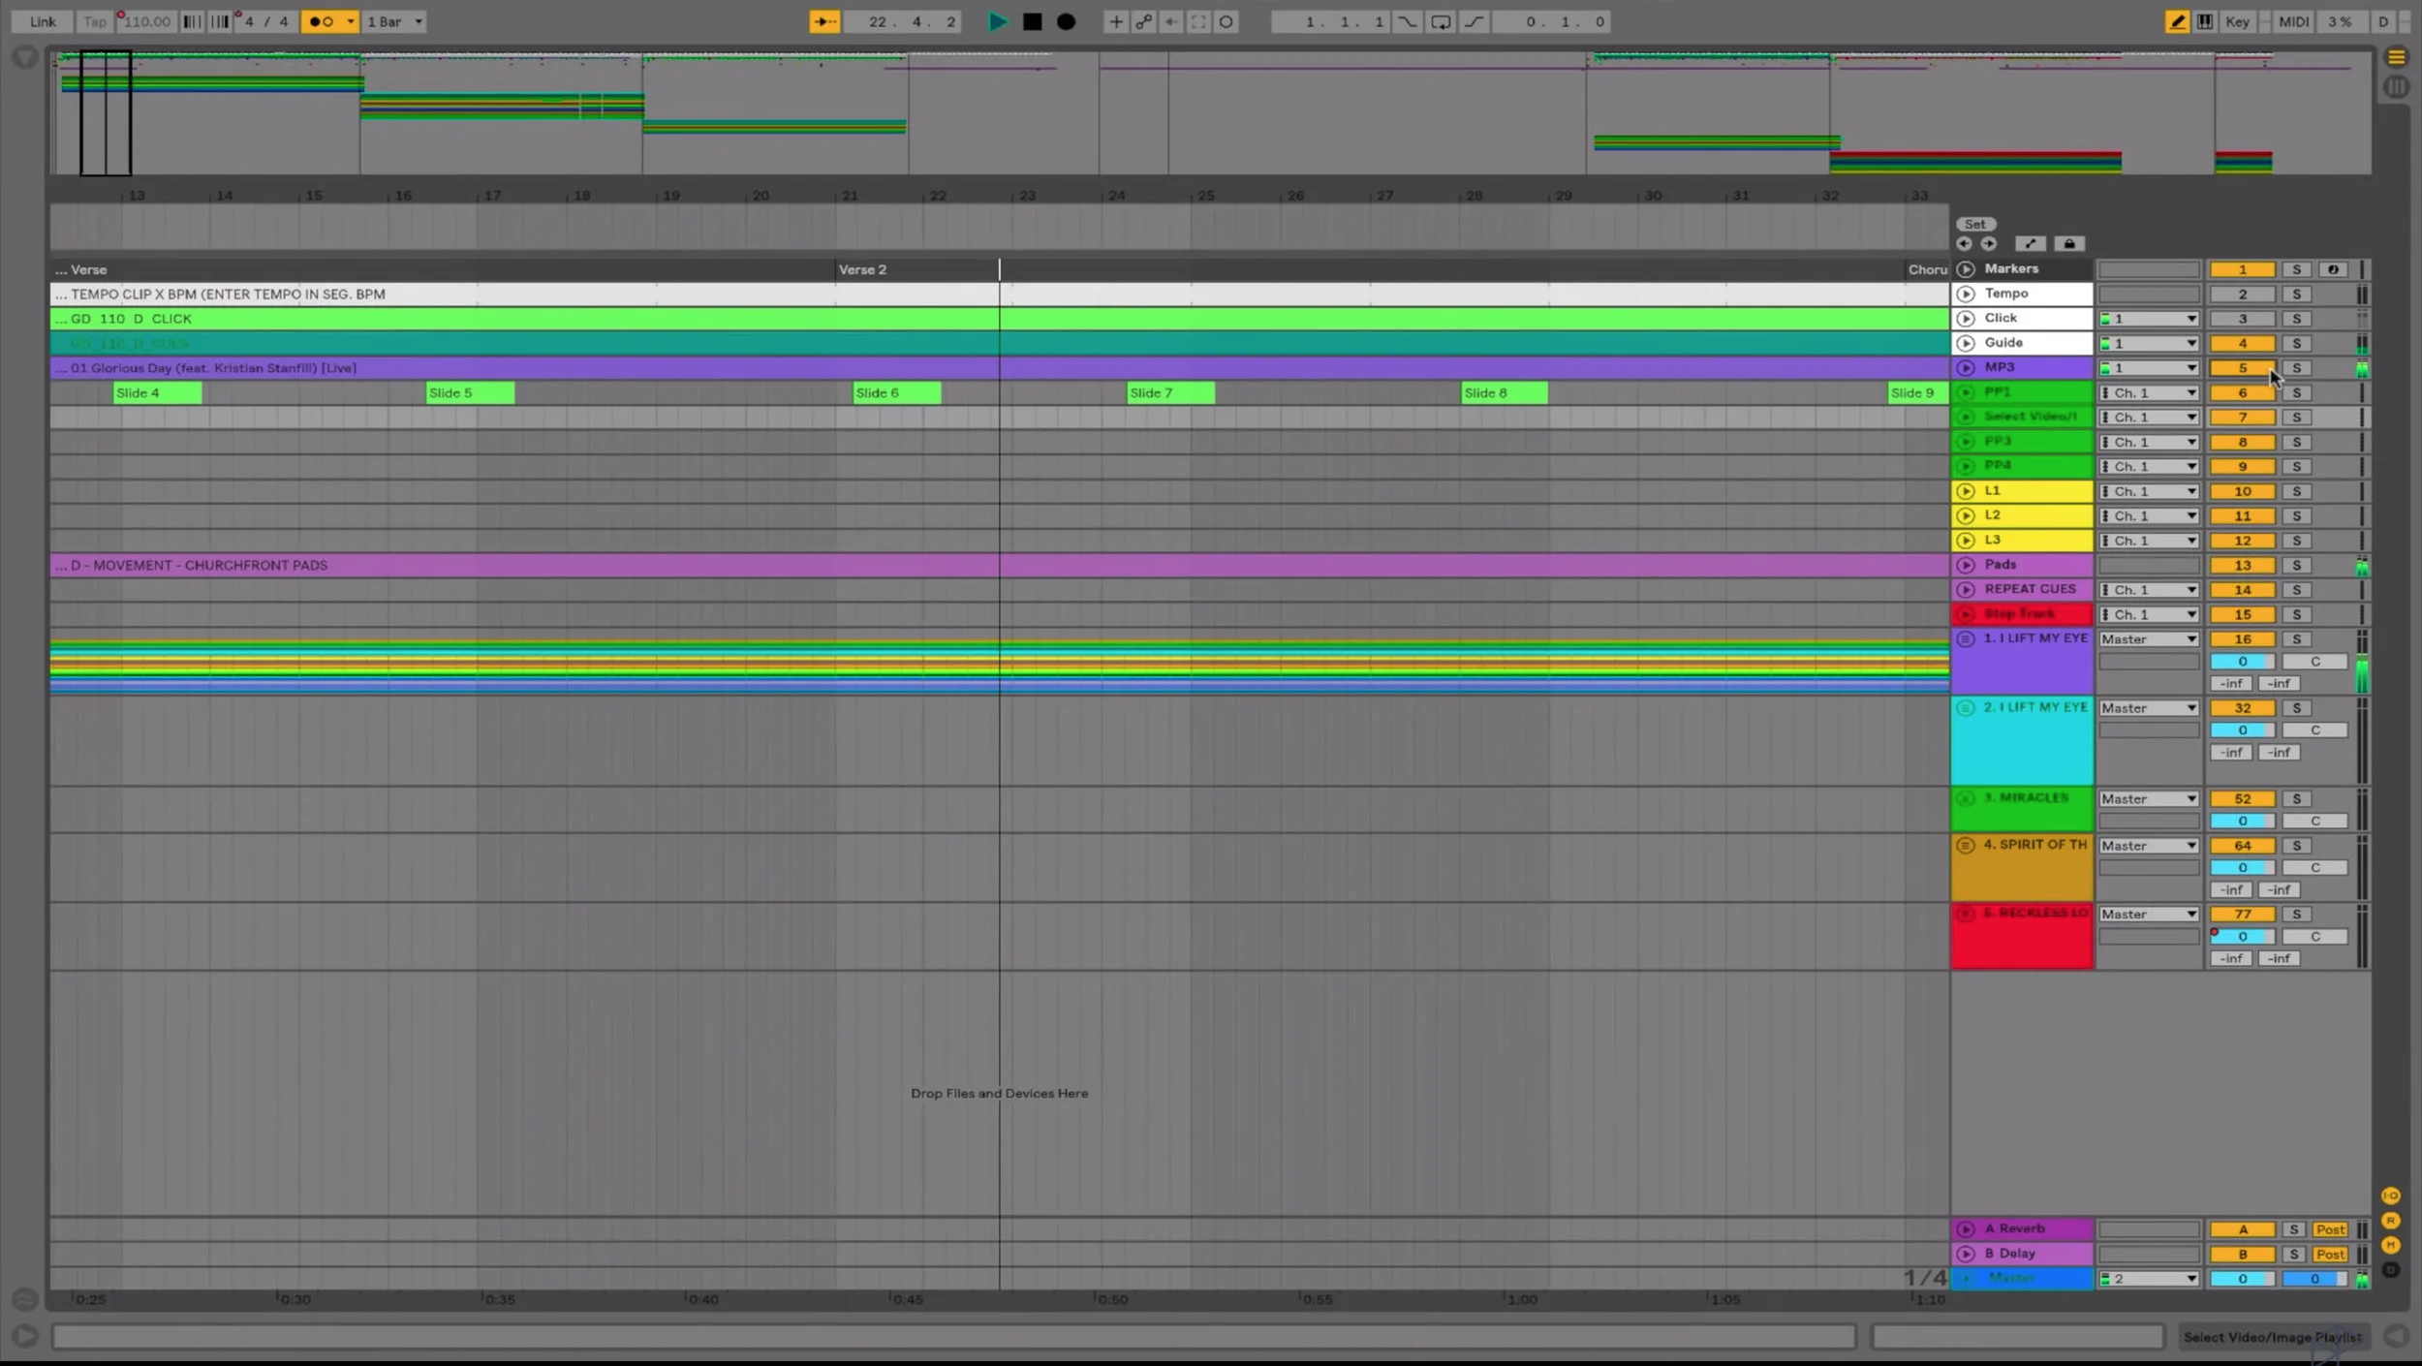Unfold the Markers track
2422x1366 pixels.
[1966, 269]
